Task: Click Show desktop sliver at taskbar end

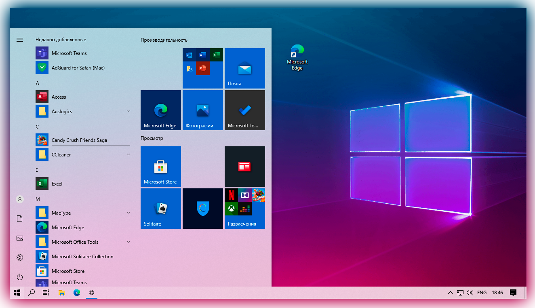Action: [x=525, y=293]
